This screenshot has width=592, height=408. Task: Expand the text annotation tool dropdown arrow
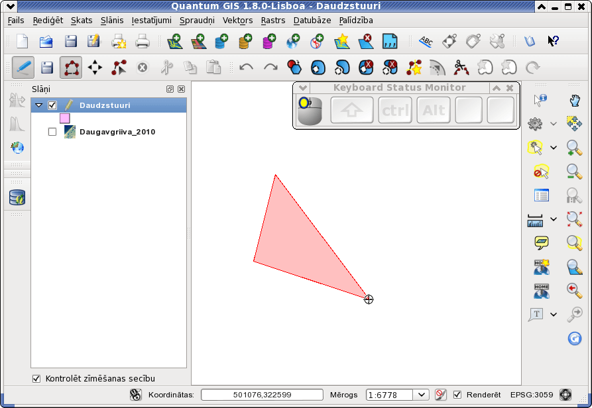(554, 314)
